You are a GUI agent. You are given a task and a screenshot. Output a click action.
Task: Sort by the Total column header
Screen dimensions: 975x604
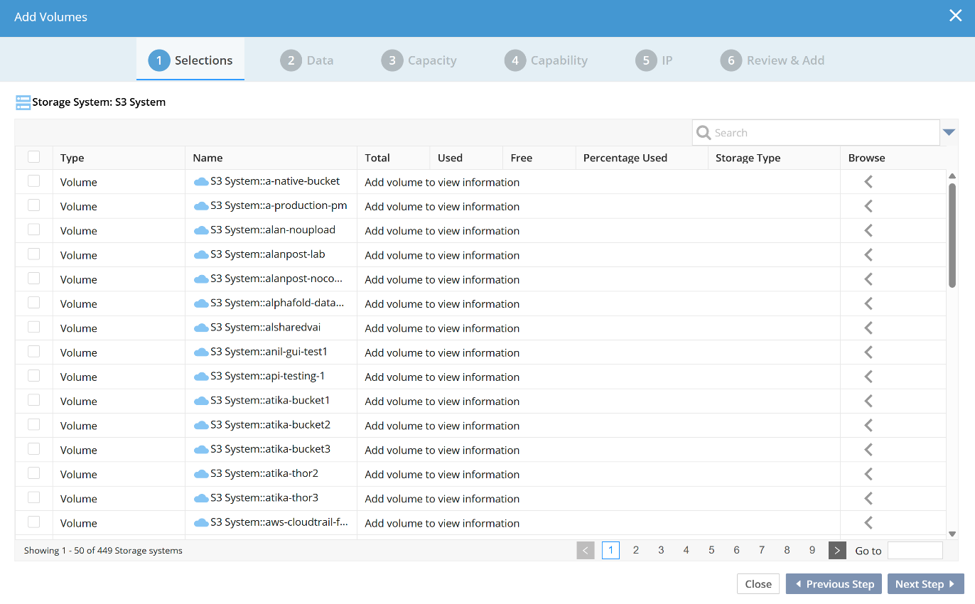pos(394,158)
